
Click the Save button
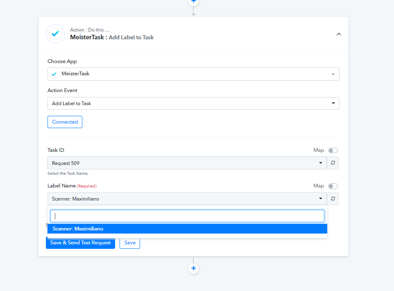point(130,243)
